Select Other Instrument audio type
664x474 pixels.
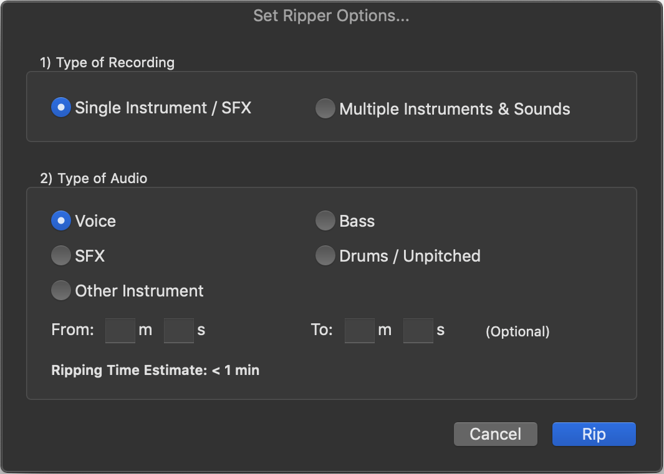[60, 290]
